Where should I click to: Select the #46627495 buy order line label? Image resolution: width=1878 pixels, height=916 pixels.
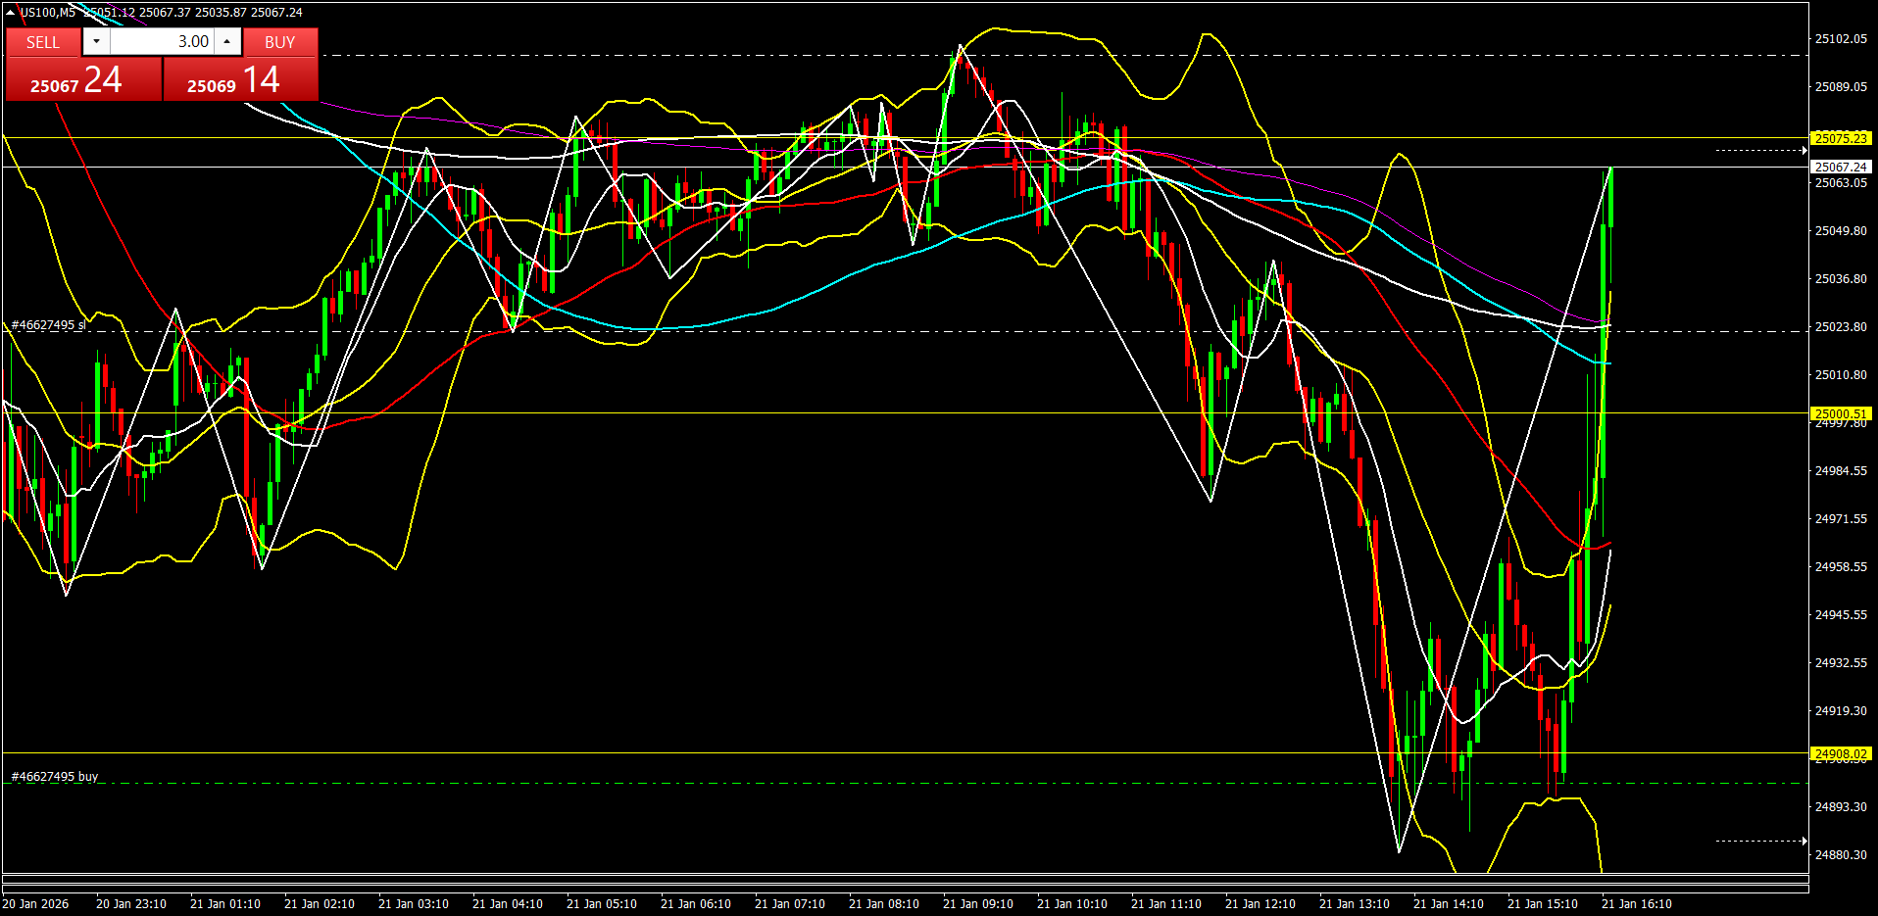pyautogui.click(x=54, y=777)
